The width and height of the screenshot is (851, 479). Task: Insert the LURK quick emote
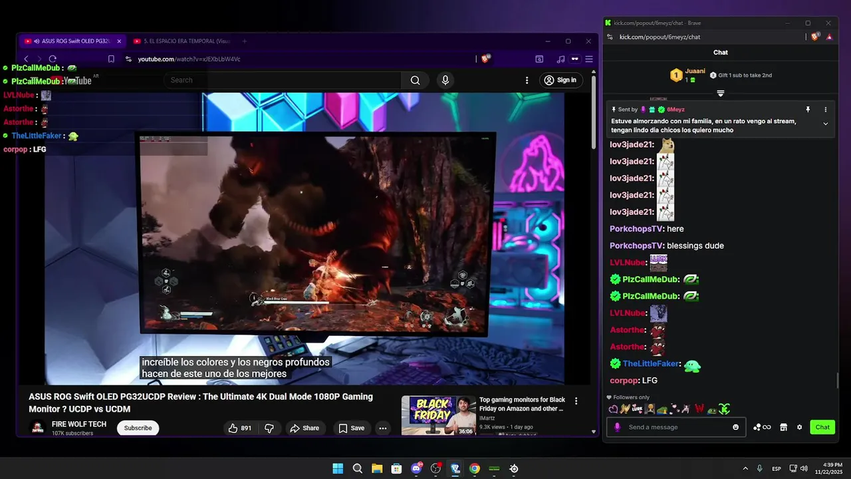(637, 409)
